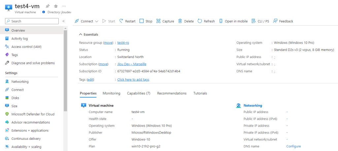Open the Tutorials tab
Screen dimensions: 338x151
point(200,93)
